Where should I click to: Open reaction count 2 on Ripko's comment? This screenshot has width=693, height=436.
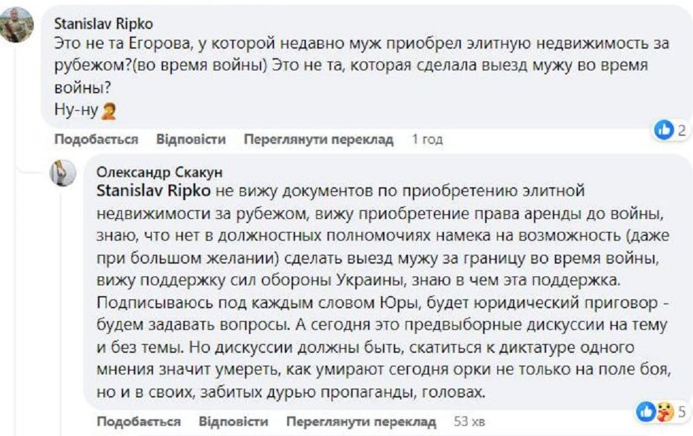[x=682, y=130]
